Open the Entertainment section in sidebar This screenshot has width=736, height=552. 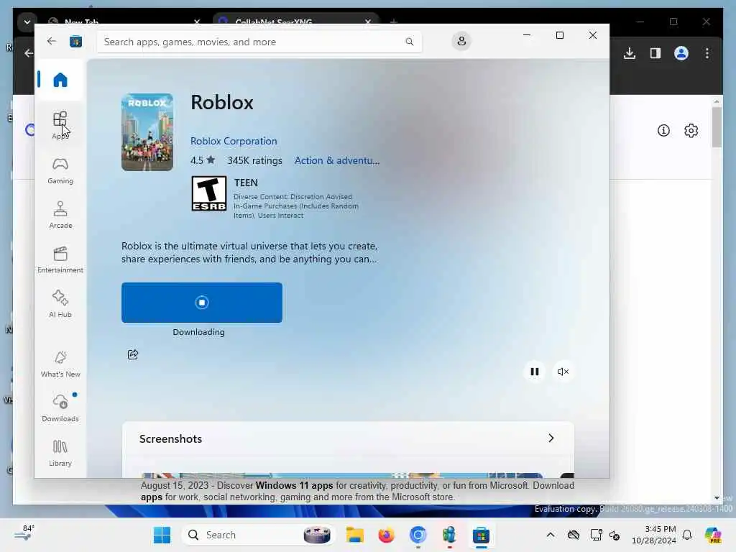[x=60, y=259]
